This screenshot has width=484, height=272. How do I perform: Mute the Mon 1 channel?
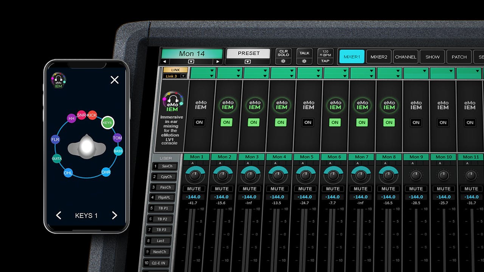(194, 189)
